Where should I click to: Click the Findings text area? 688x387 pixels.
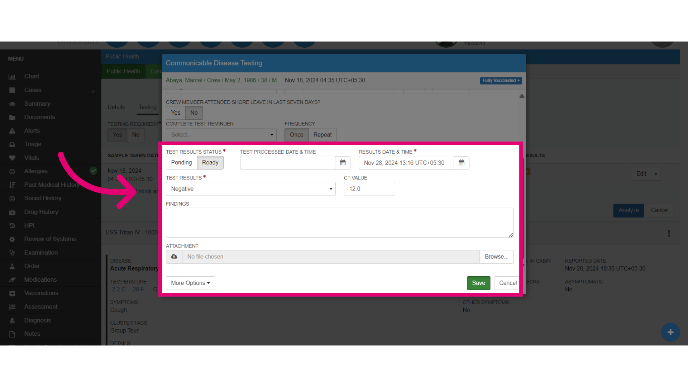tap(339, 223)
